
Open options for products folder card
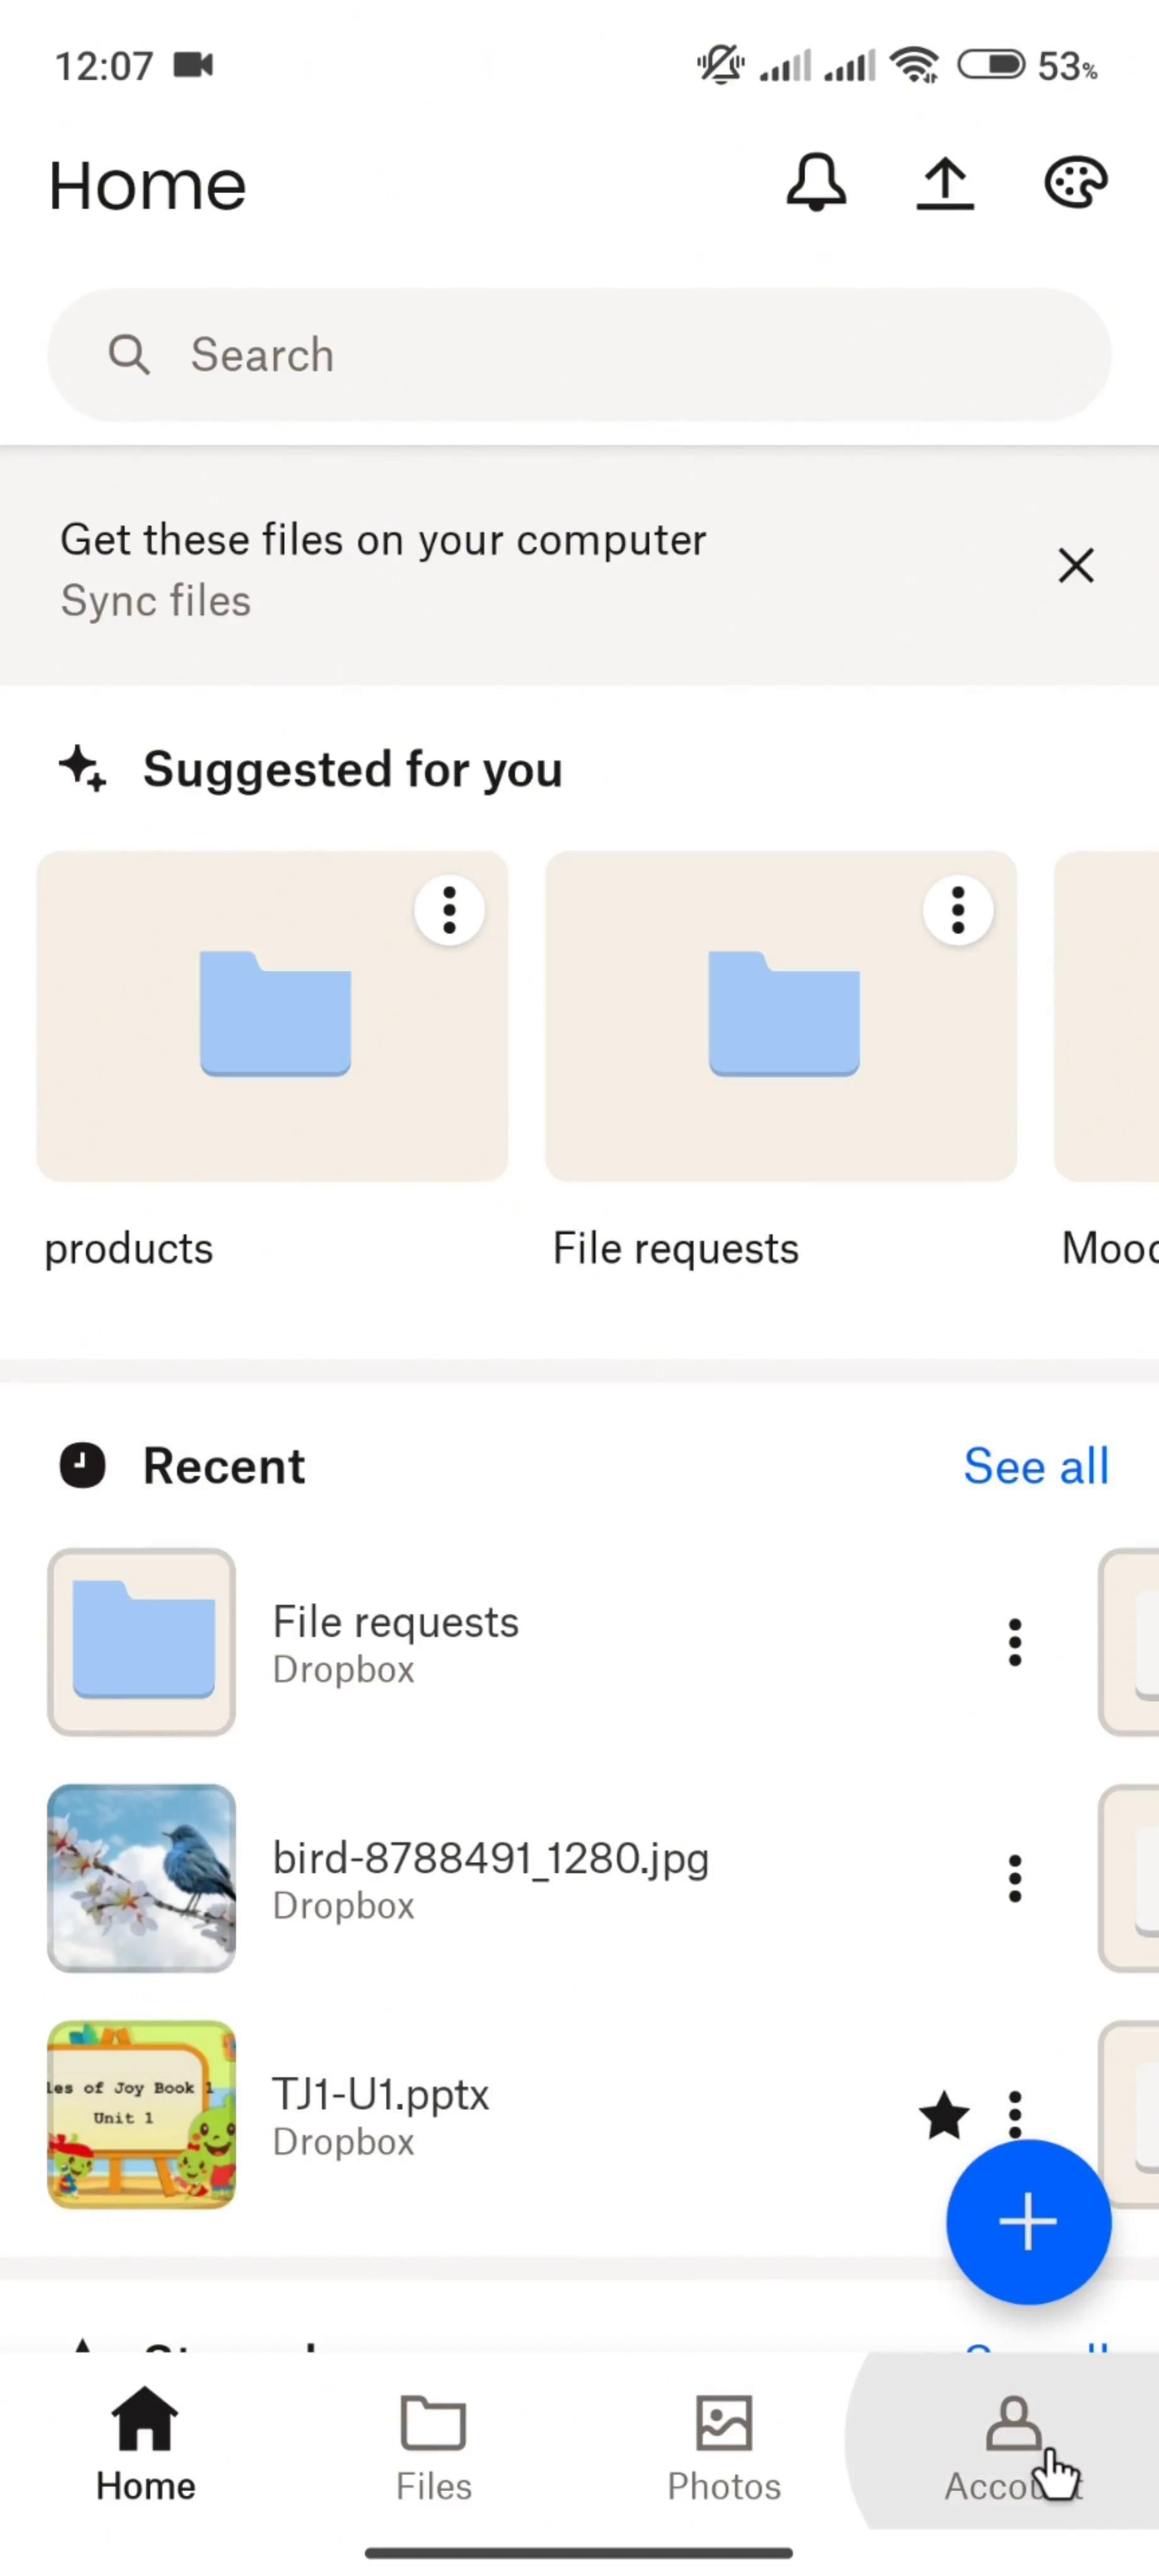tap(449, 911)
